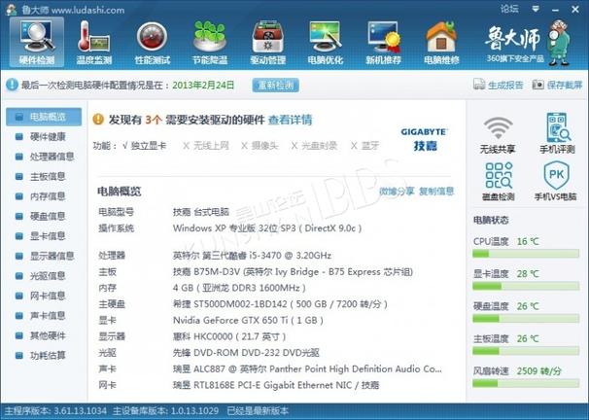Open the 温度监测 temperature monitor
The height and width of the screenshot is (420, 589).
point(94,43)
